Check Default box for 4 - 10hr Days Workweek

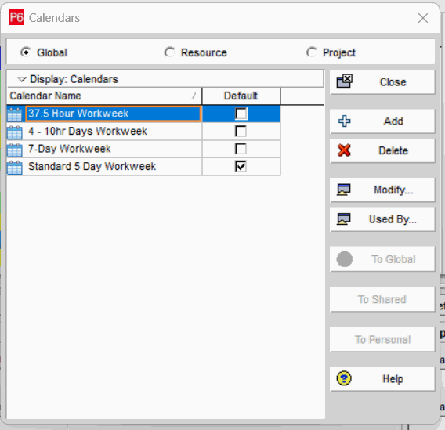(x=241, y=132)
